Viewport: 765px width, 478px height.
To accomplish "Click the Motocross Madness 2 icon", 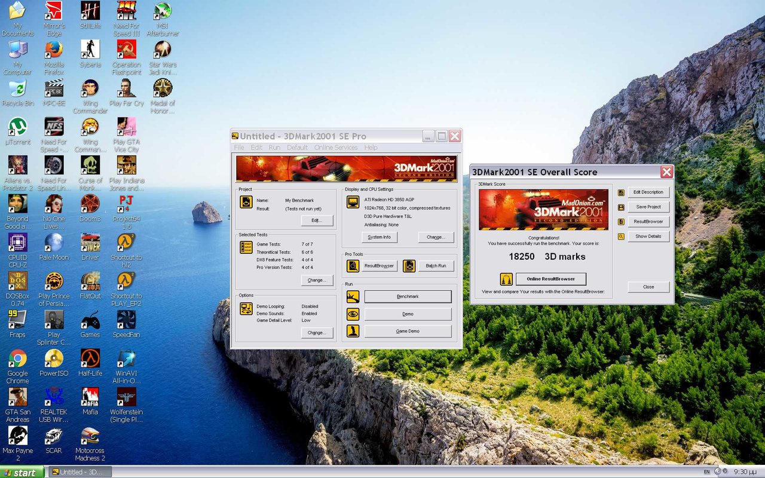I will (90, 443).
